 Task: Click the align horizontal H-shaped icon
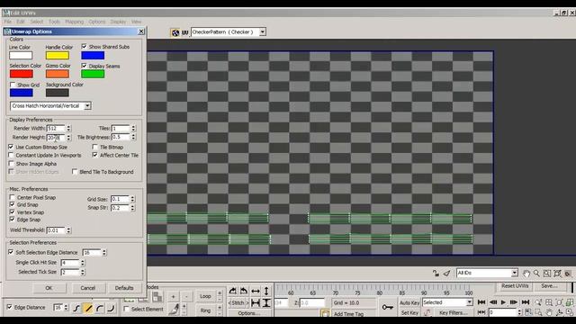(x=256, y=303)
